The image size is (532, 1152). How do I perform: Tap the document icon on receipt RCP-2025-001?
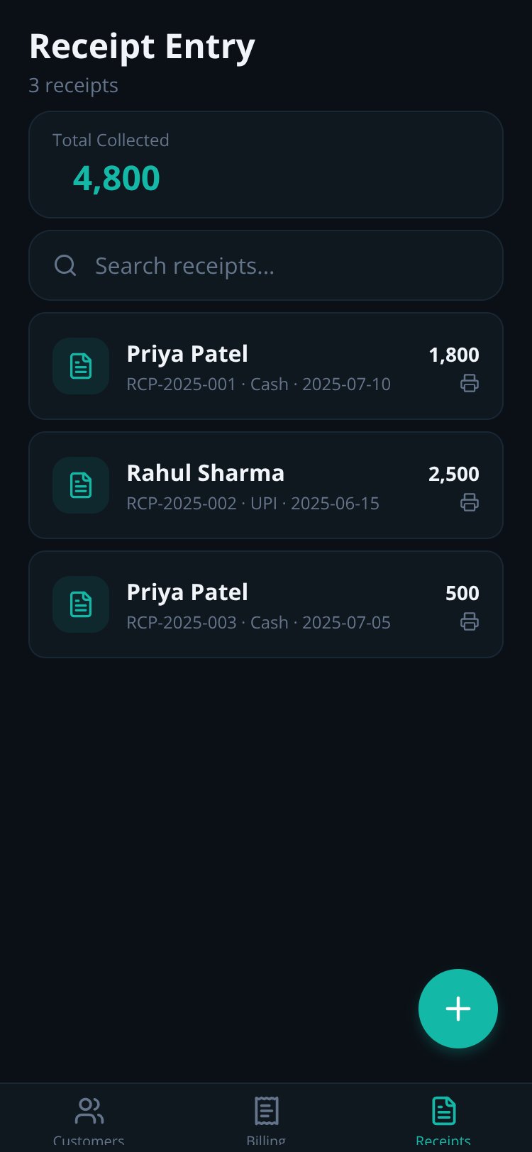coord(81,366)
